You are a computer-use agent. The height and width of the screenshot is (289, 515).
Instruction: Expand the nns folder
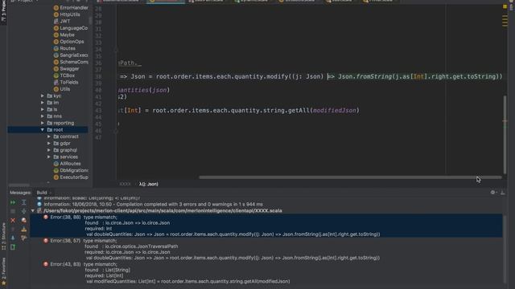click(43, 116)
